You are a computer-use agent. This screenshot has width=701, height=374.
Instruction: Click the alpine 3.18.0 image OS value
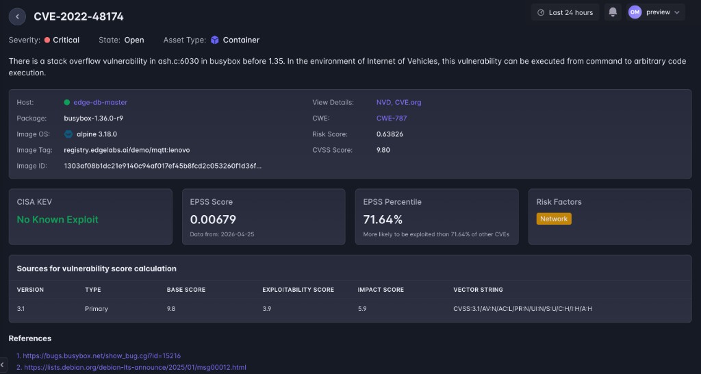coord(97,134)
